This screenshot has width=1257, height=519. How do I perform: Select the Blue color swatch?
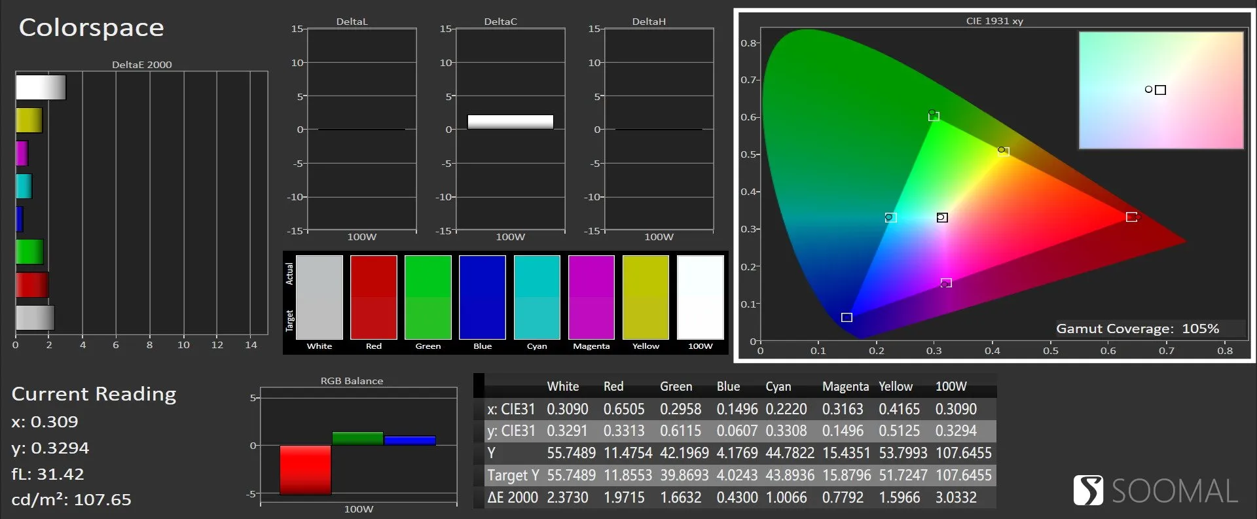pyautogui.click(x=483, y=297)
